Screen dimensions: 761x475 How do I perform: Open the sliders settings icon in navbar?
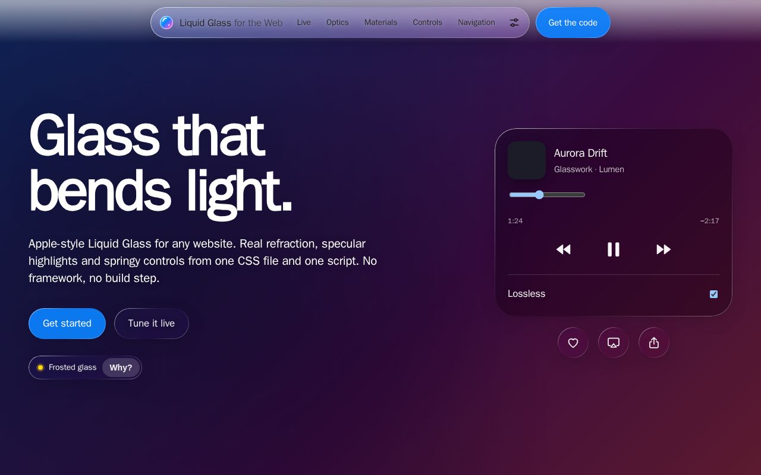(x=514, y=23)
